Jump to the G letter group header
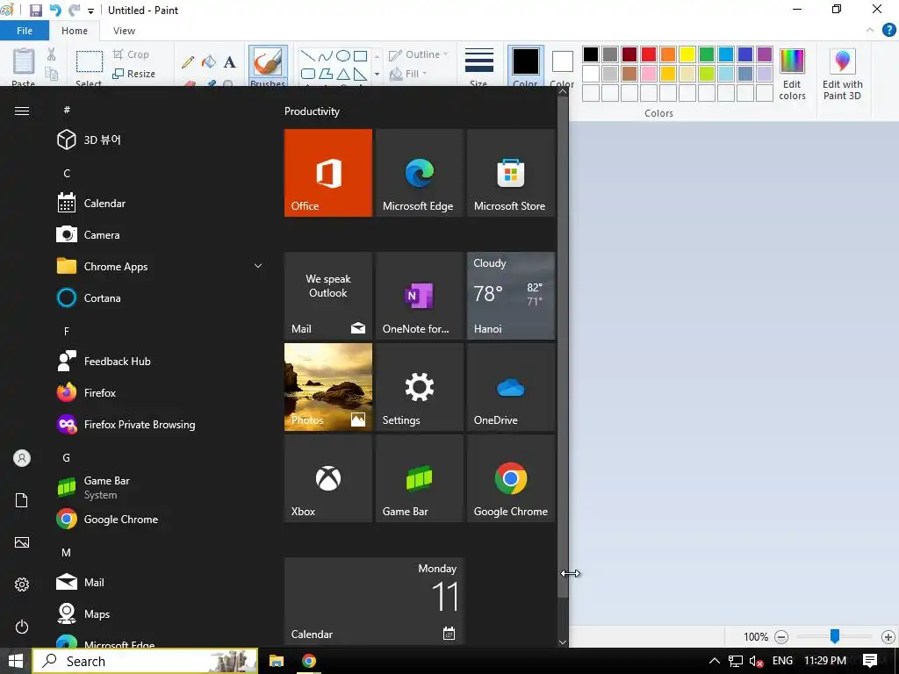 [67, 457]
